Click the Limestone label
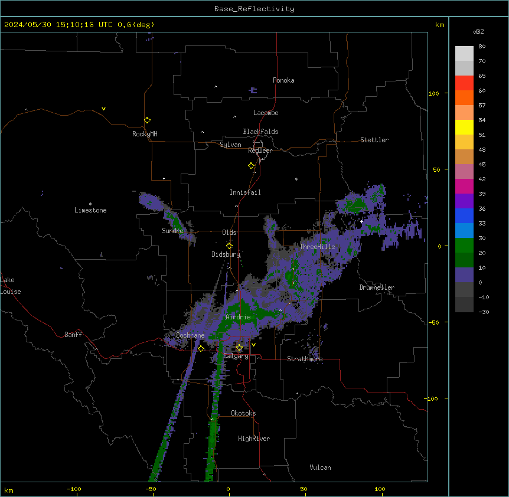Image resolution: width=509 pixels, height=497 pixels. click(x=90, y=210)
